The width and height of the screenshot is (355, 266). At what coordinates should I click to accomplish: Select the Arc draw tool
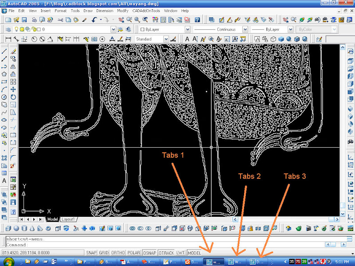coord(4,90)
